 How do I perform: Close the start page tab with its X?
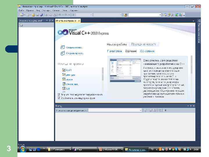[x=79, y=21]
